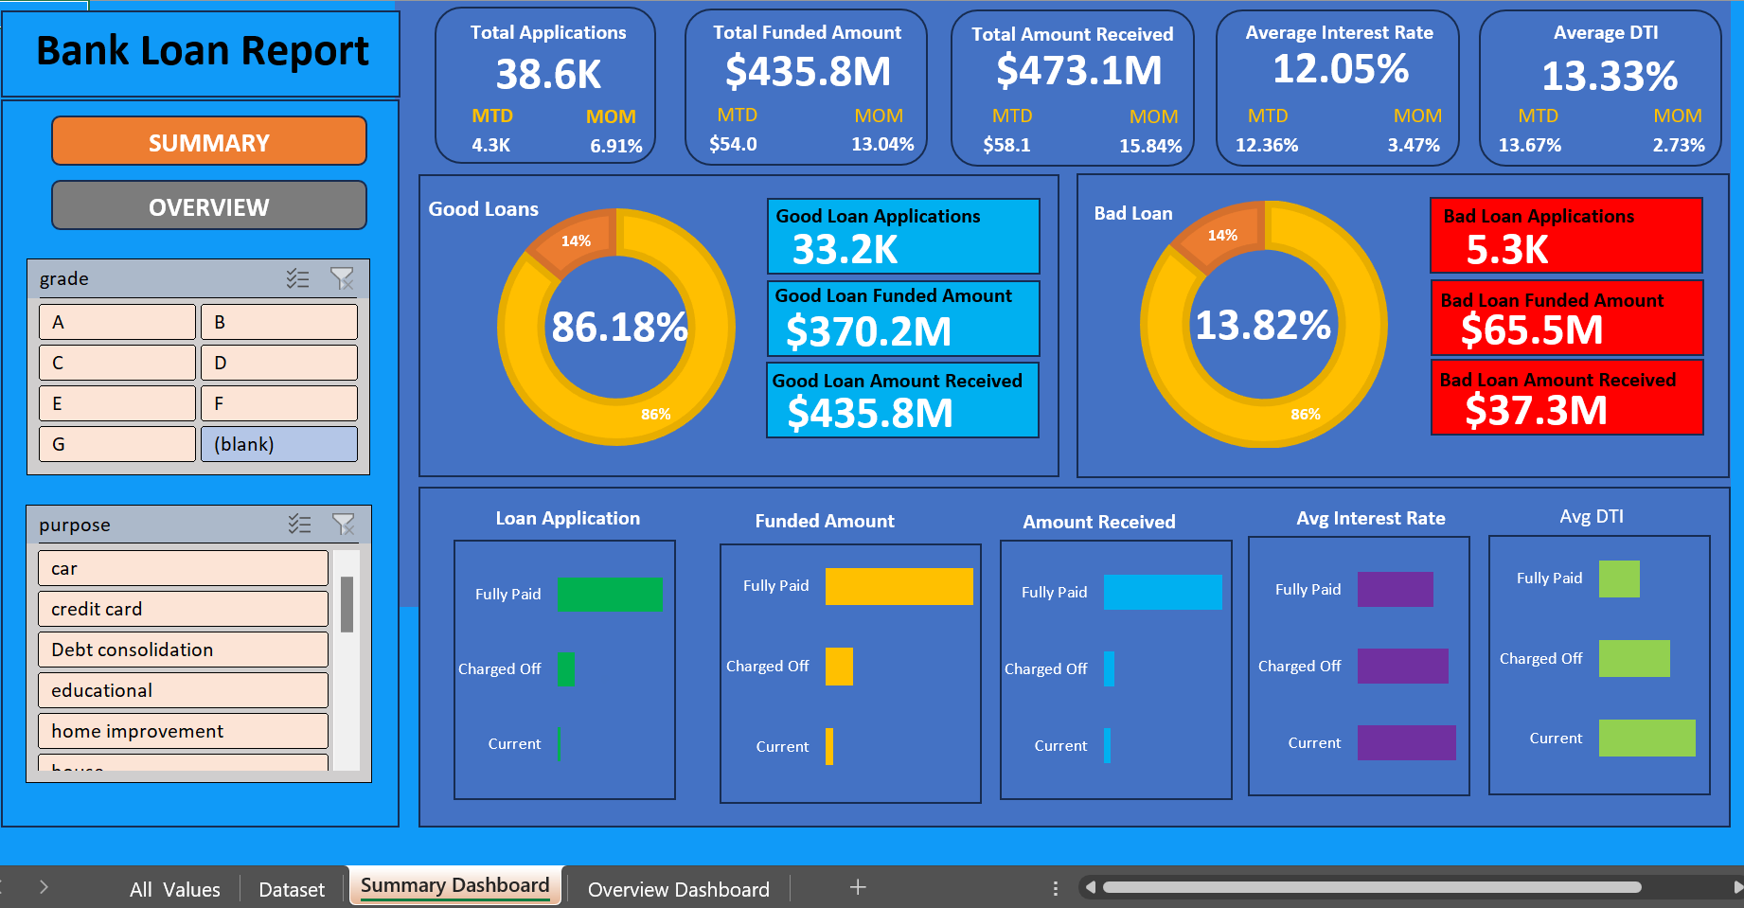Enable multi-select on the purpose slicer
This screenshot has width=1744, height=908.
point(299,524)
